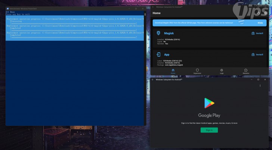272x150 pixels.
Task: Click the 'Processing' status line in PowerShell
Action: pyautogui.click(x=16, y=21)
